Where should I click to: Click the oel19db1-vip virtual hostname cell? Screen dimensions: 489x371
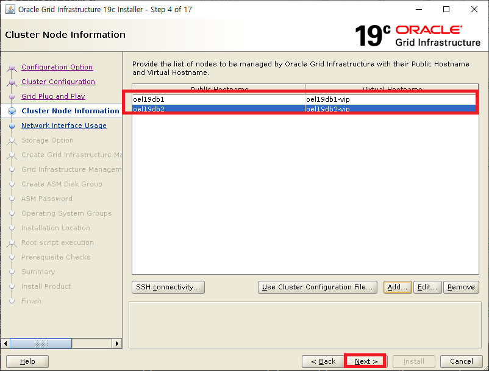pyautogui.click(x=391, y=99)
